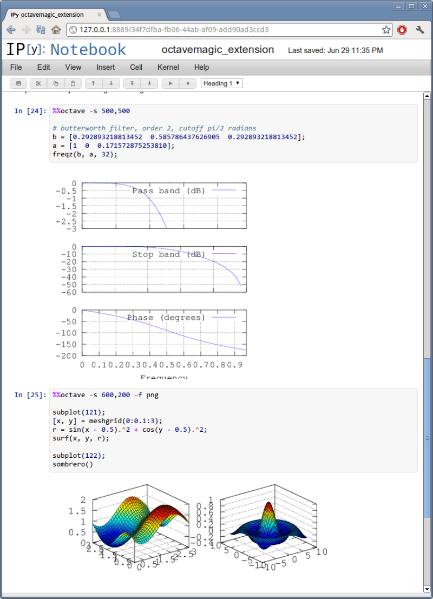The width and height of the screenshot is (433, 599).
Task: Open the Heading 1 cell type dropdown
Action: click(221, 83)
